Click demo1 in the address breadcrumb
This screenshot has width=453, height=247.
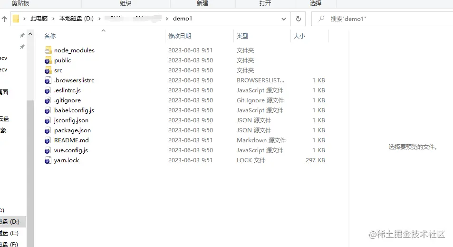[x=183, y=19]
